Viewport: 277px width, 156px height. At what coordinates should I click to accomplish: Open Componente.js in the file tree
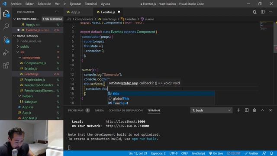pyautogui.click(x=35, y=63)
